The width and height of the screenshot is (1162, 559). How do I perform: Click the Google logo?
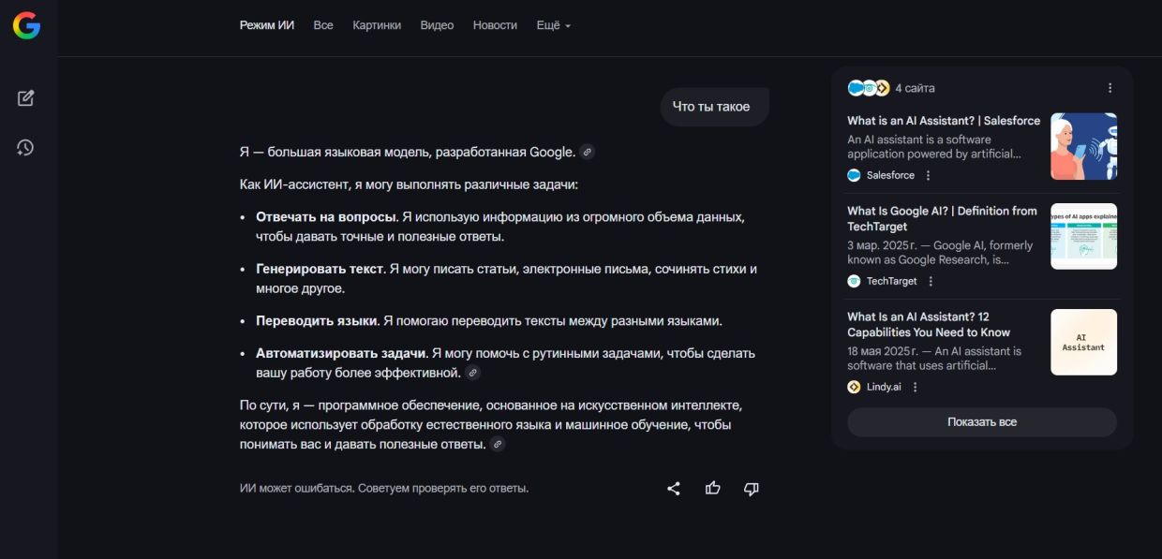pyautogui.click(x=26, y=25)
